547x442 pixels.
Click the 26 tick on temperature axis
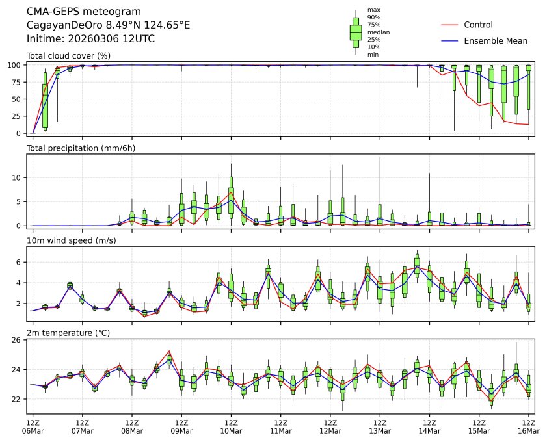point(19,340)
